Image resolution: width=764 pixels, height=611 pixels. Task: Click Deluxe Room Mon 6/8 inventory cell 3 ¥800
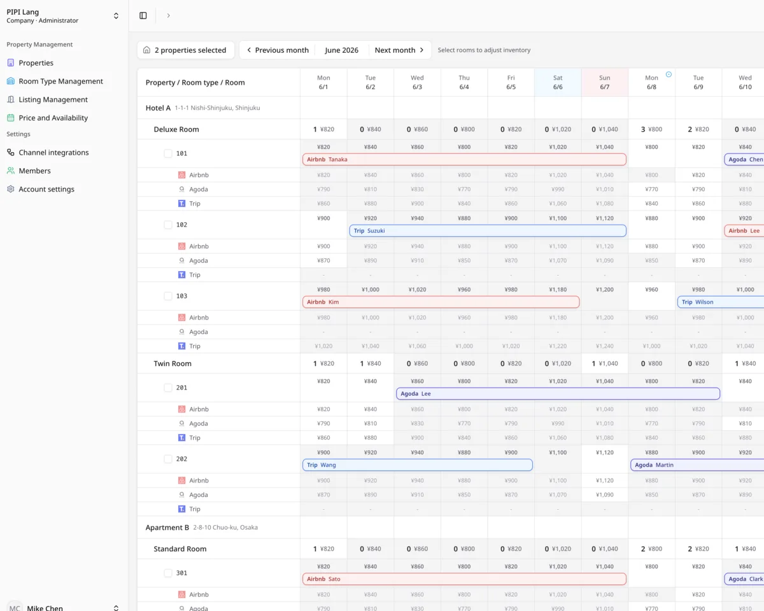click(x=651, y=129)
